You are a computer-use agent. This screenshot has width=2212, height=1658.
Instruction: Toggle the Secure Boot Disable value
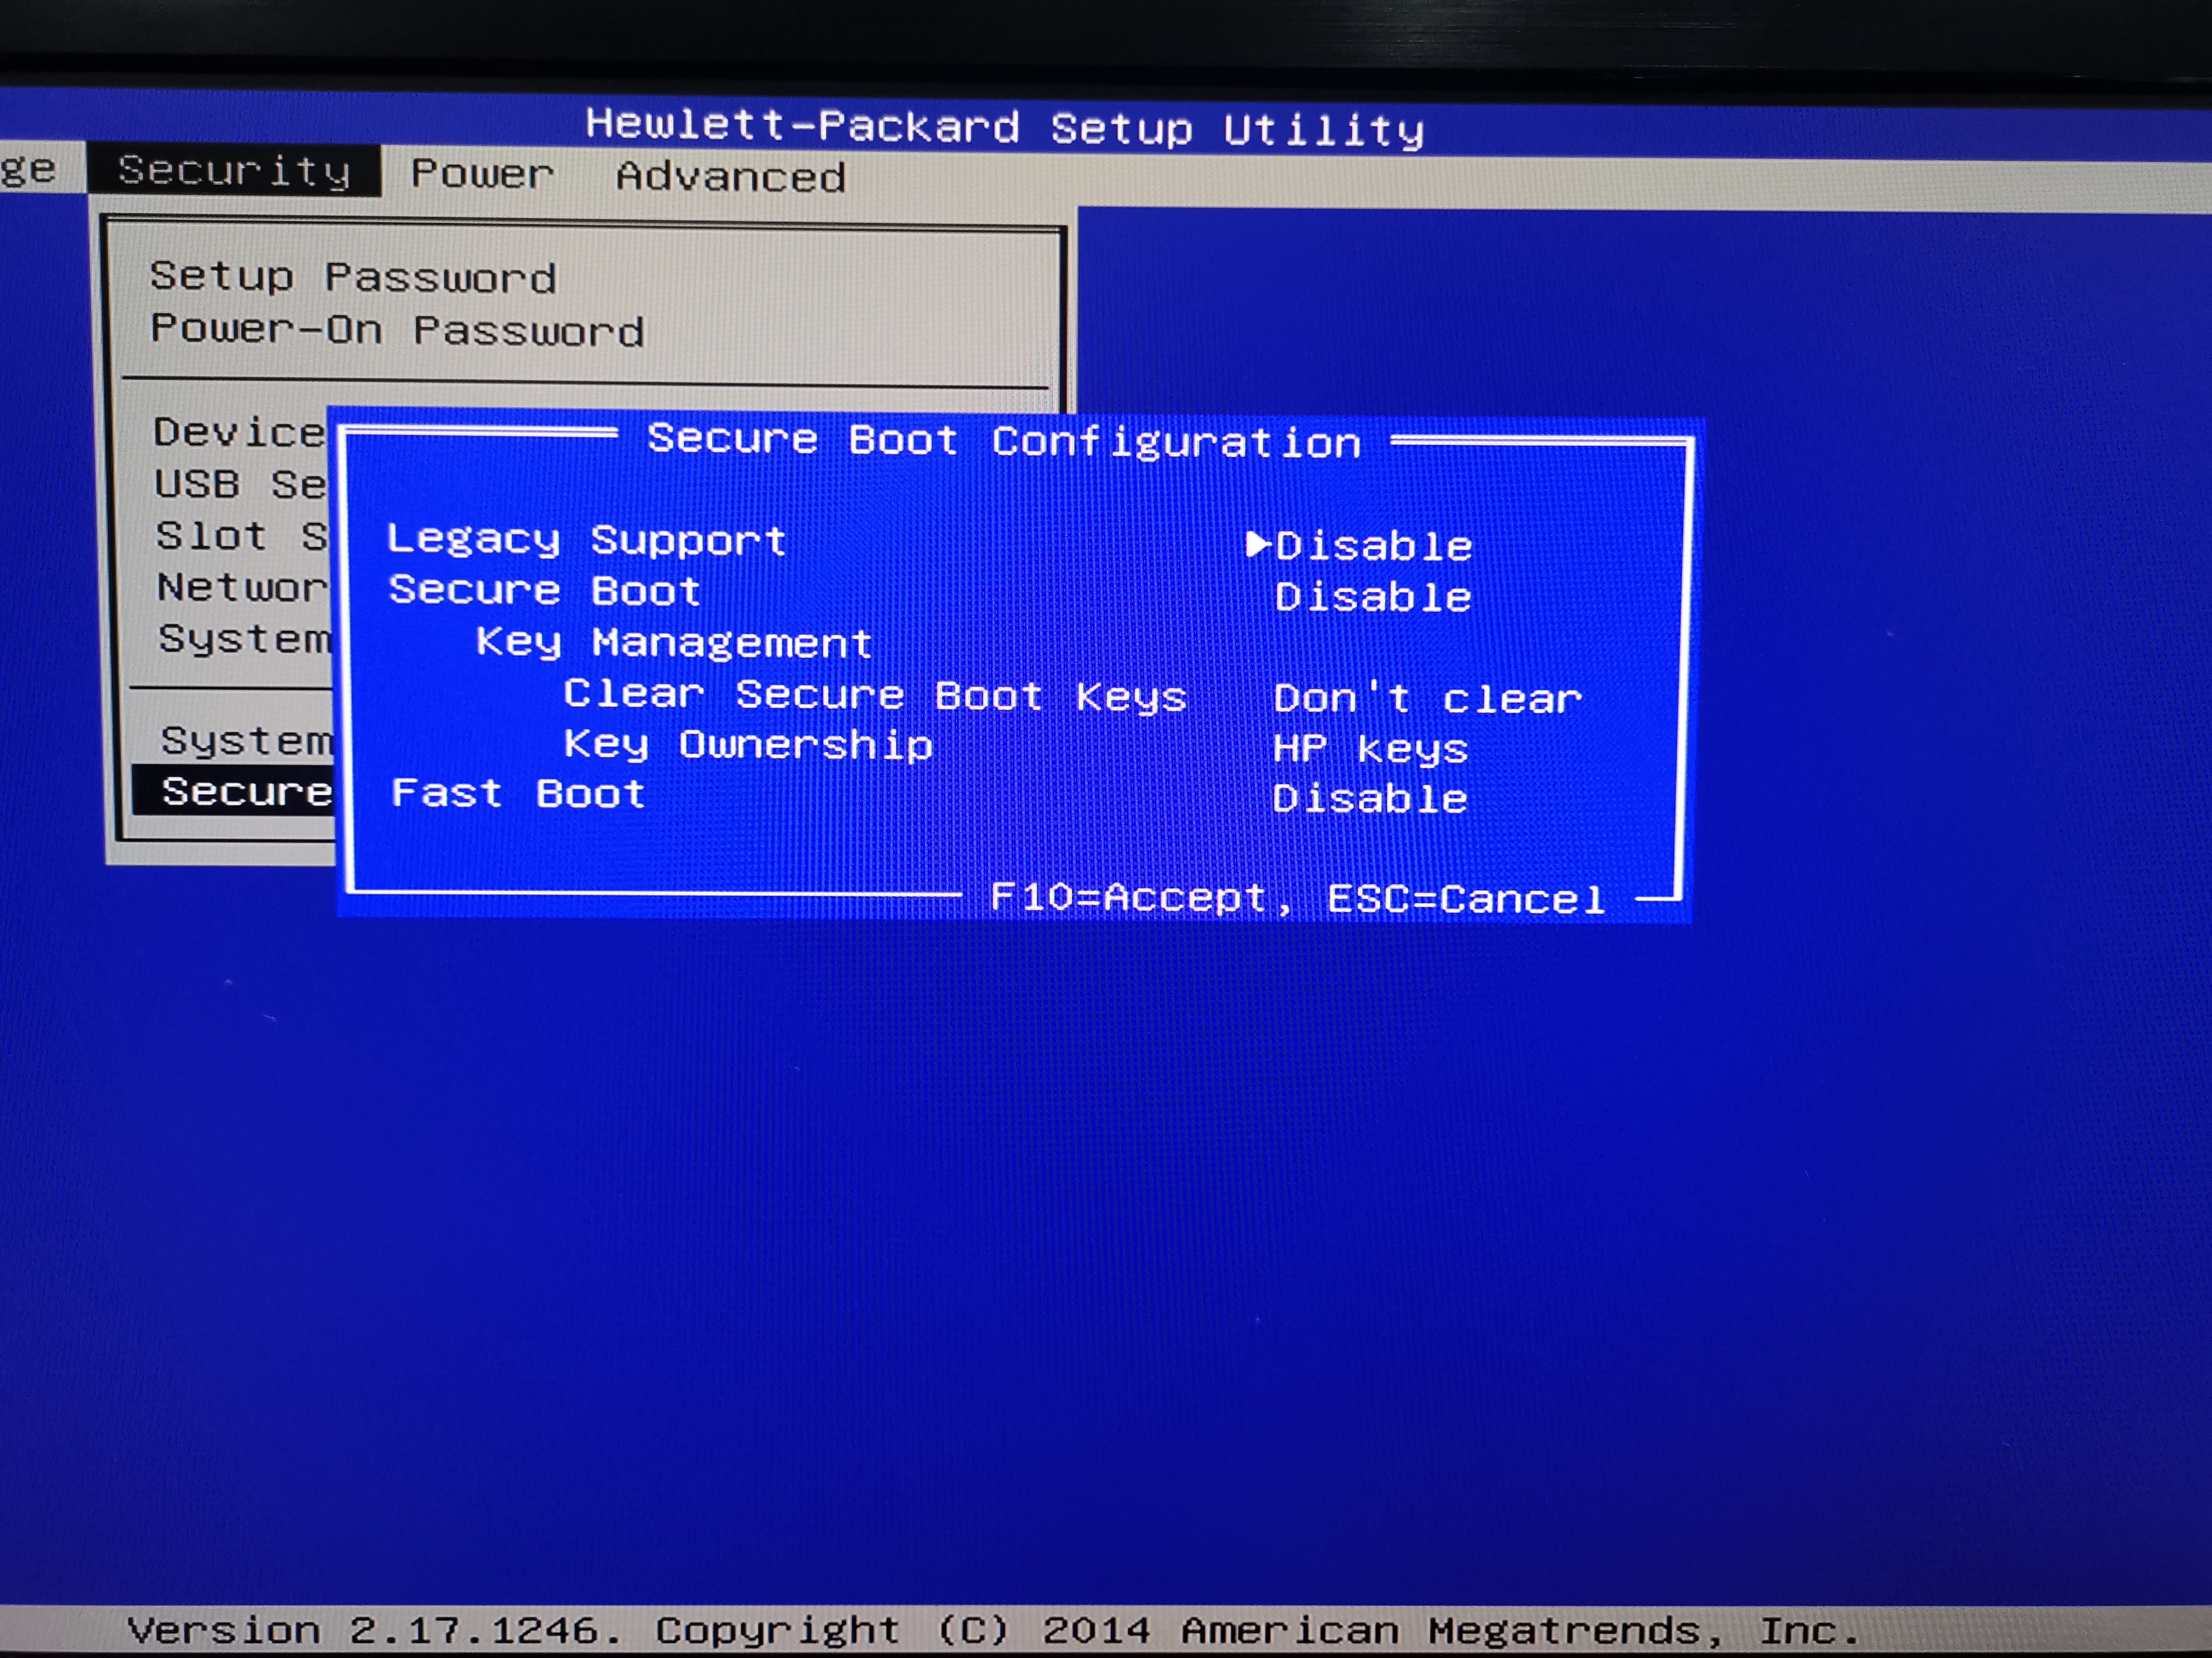[x=1373, y=598]
